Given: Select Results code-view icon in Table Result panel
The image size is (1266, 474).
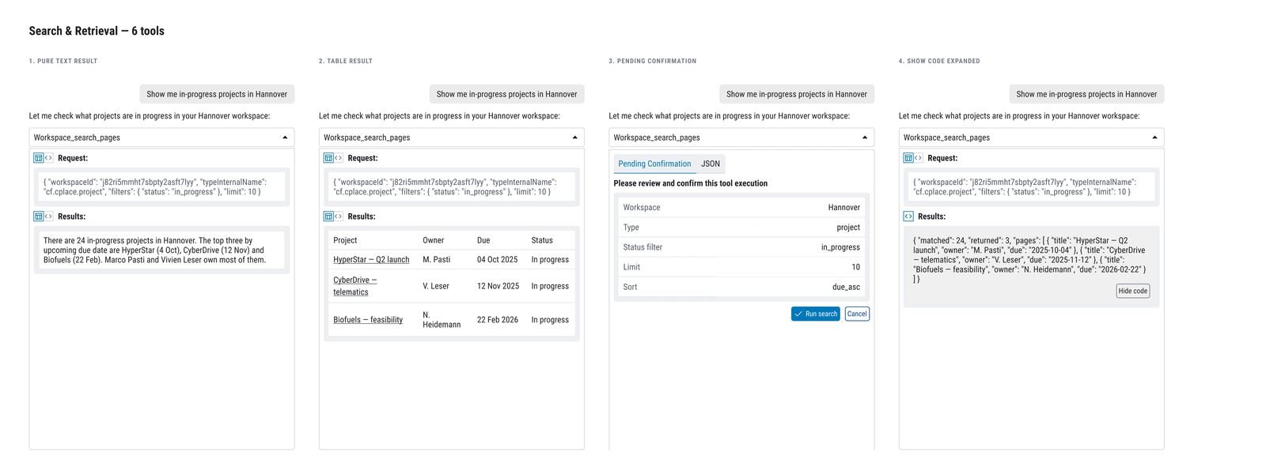Looking at the screenshot, I should point(339,216).
